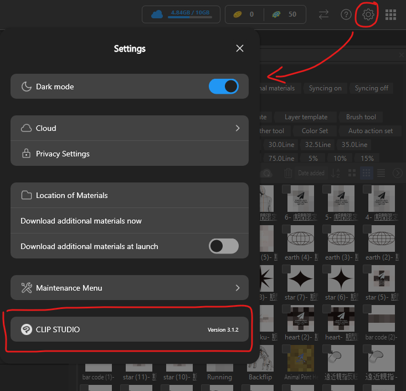Select the Color Set filter tag
406x391 pixels.
315,131
